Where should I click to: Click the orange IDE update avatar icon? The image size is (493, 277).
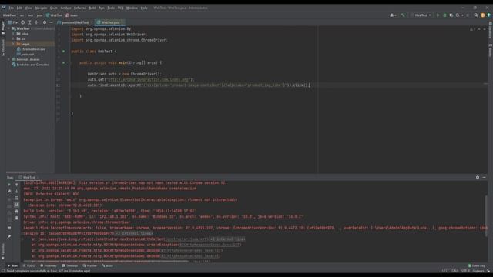(483, 15)
